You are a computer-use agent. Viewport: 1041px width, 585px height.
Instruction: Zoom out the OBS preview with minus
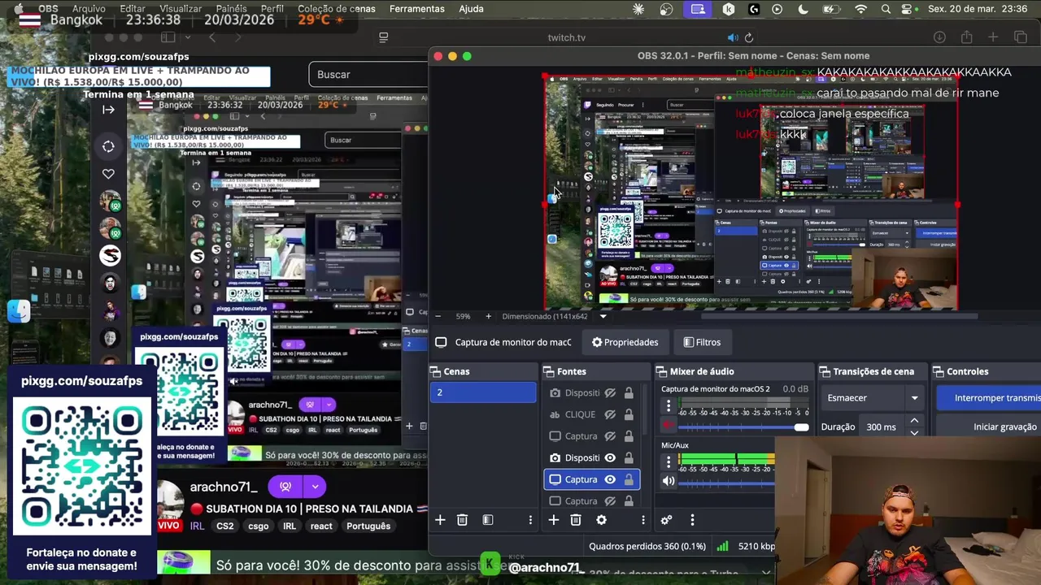(x=438, y=316)
